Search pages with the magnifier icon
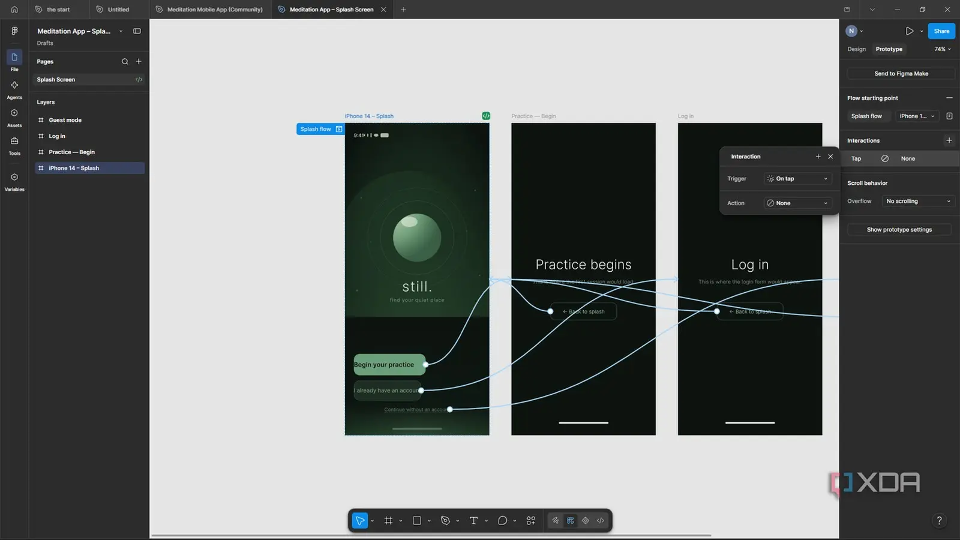 [125, 61]
